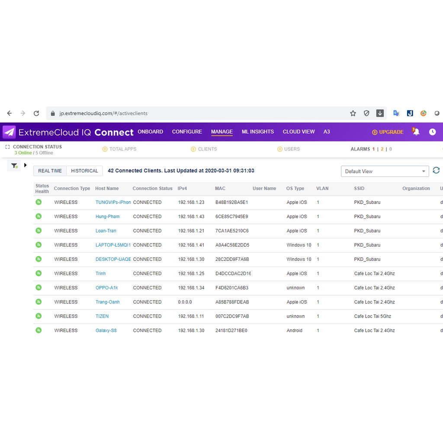Open the filter funnel icon

click(14, 165)
